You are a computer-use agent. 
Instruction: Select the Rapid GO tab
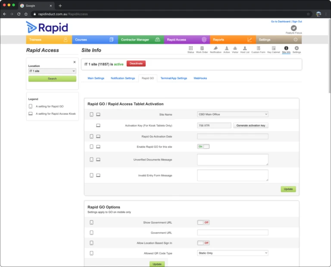(148, 78)
